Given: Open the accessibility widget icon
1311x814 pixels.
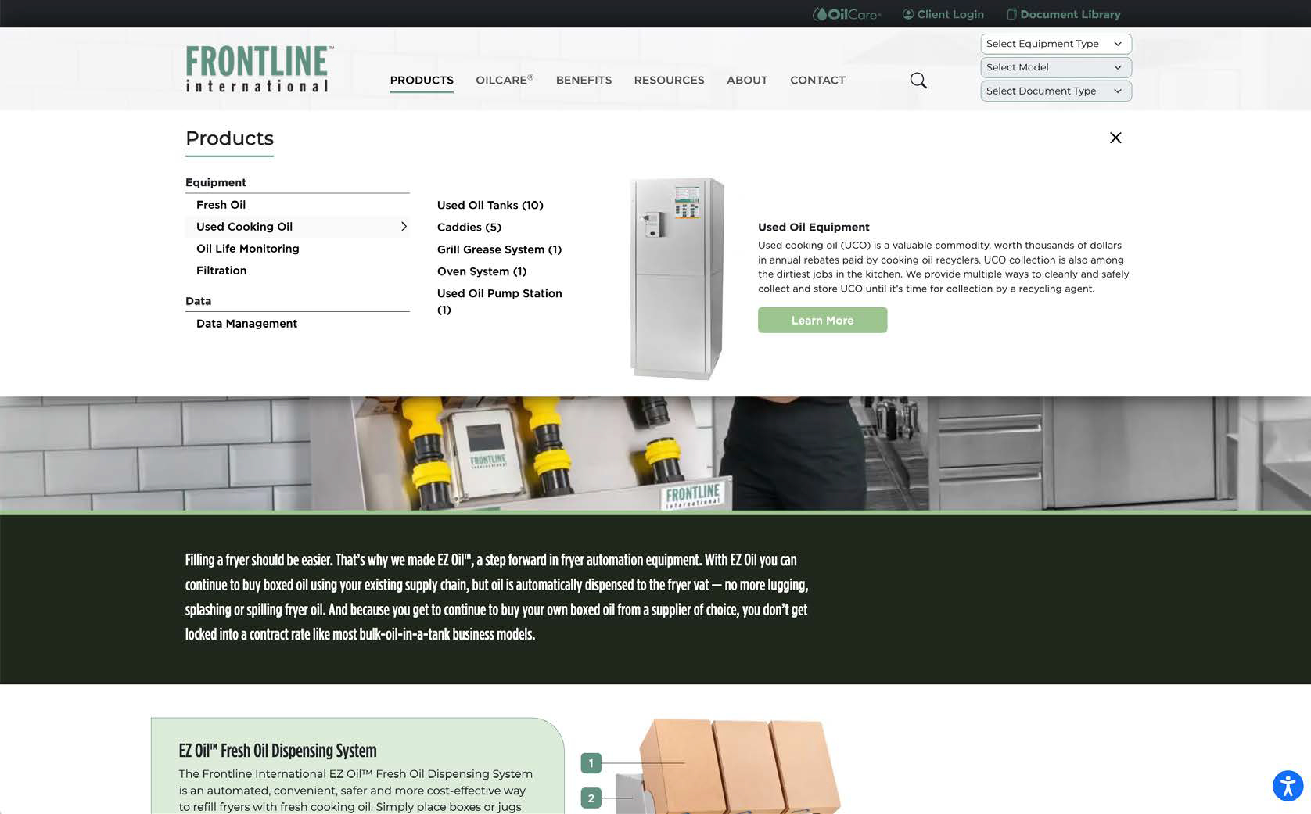Looking at the screenshot, I should point(1287,786).
